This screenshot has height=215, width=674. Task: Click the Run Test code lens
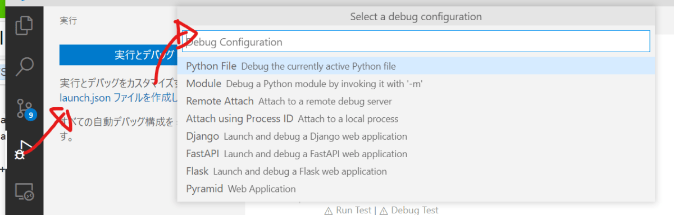point(348,210)
